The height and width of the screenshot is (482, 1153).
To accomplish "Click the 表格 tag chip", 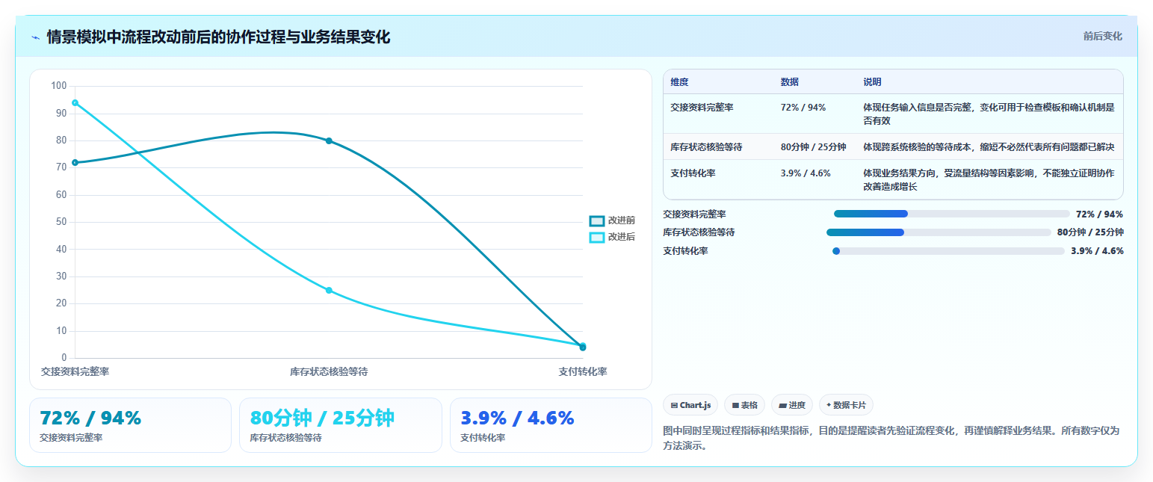I will click(744, 405).
